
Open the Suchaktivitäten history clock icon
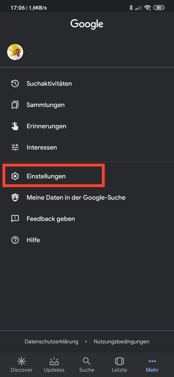click(15, 84)
